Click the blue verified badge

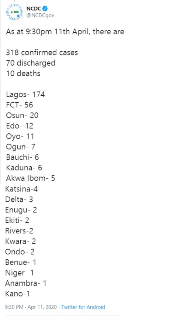point(45,8)
